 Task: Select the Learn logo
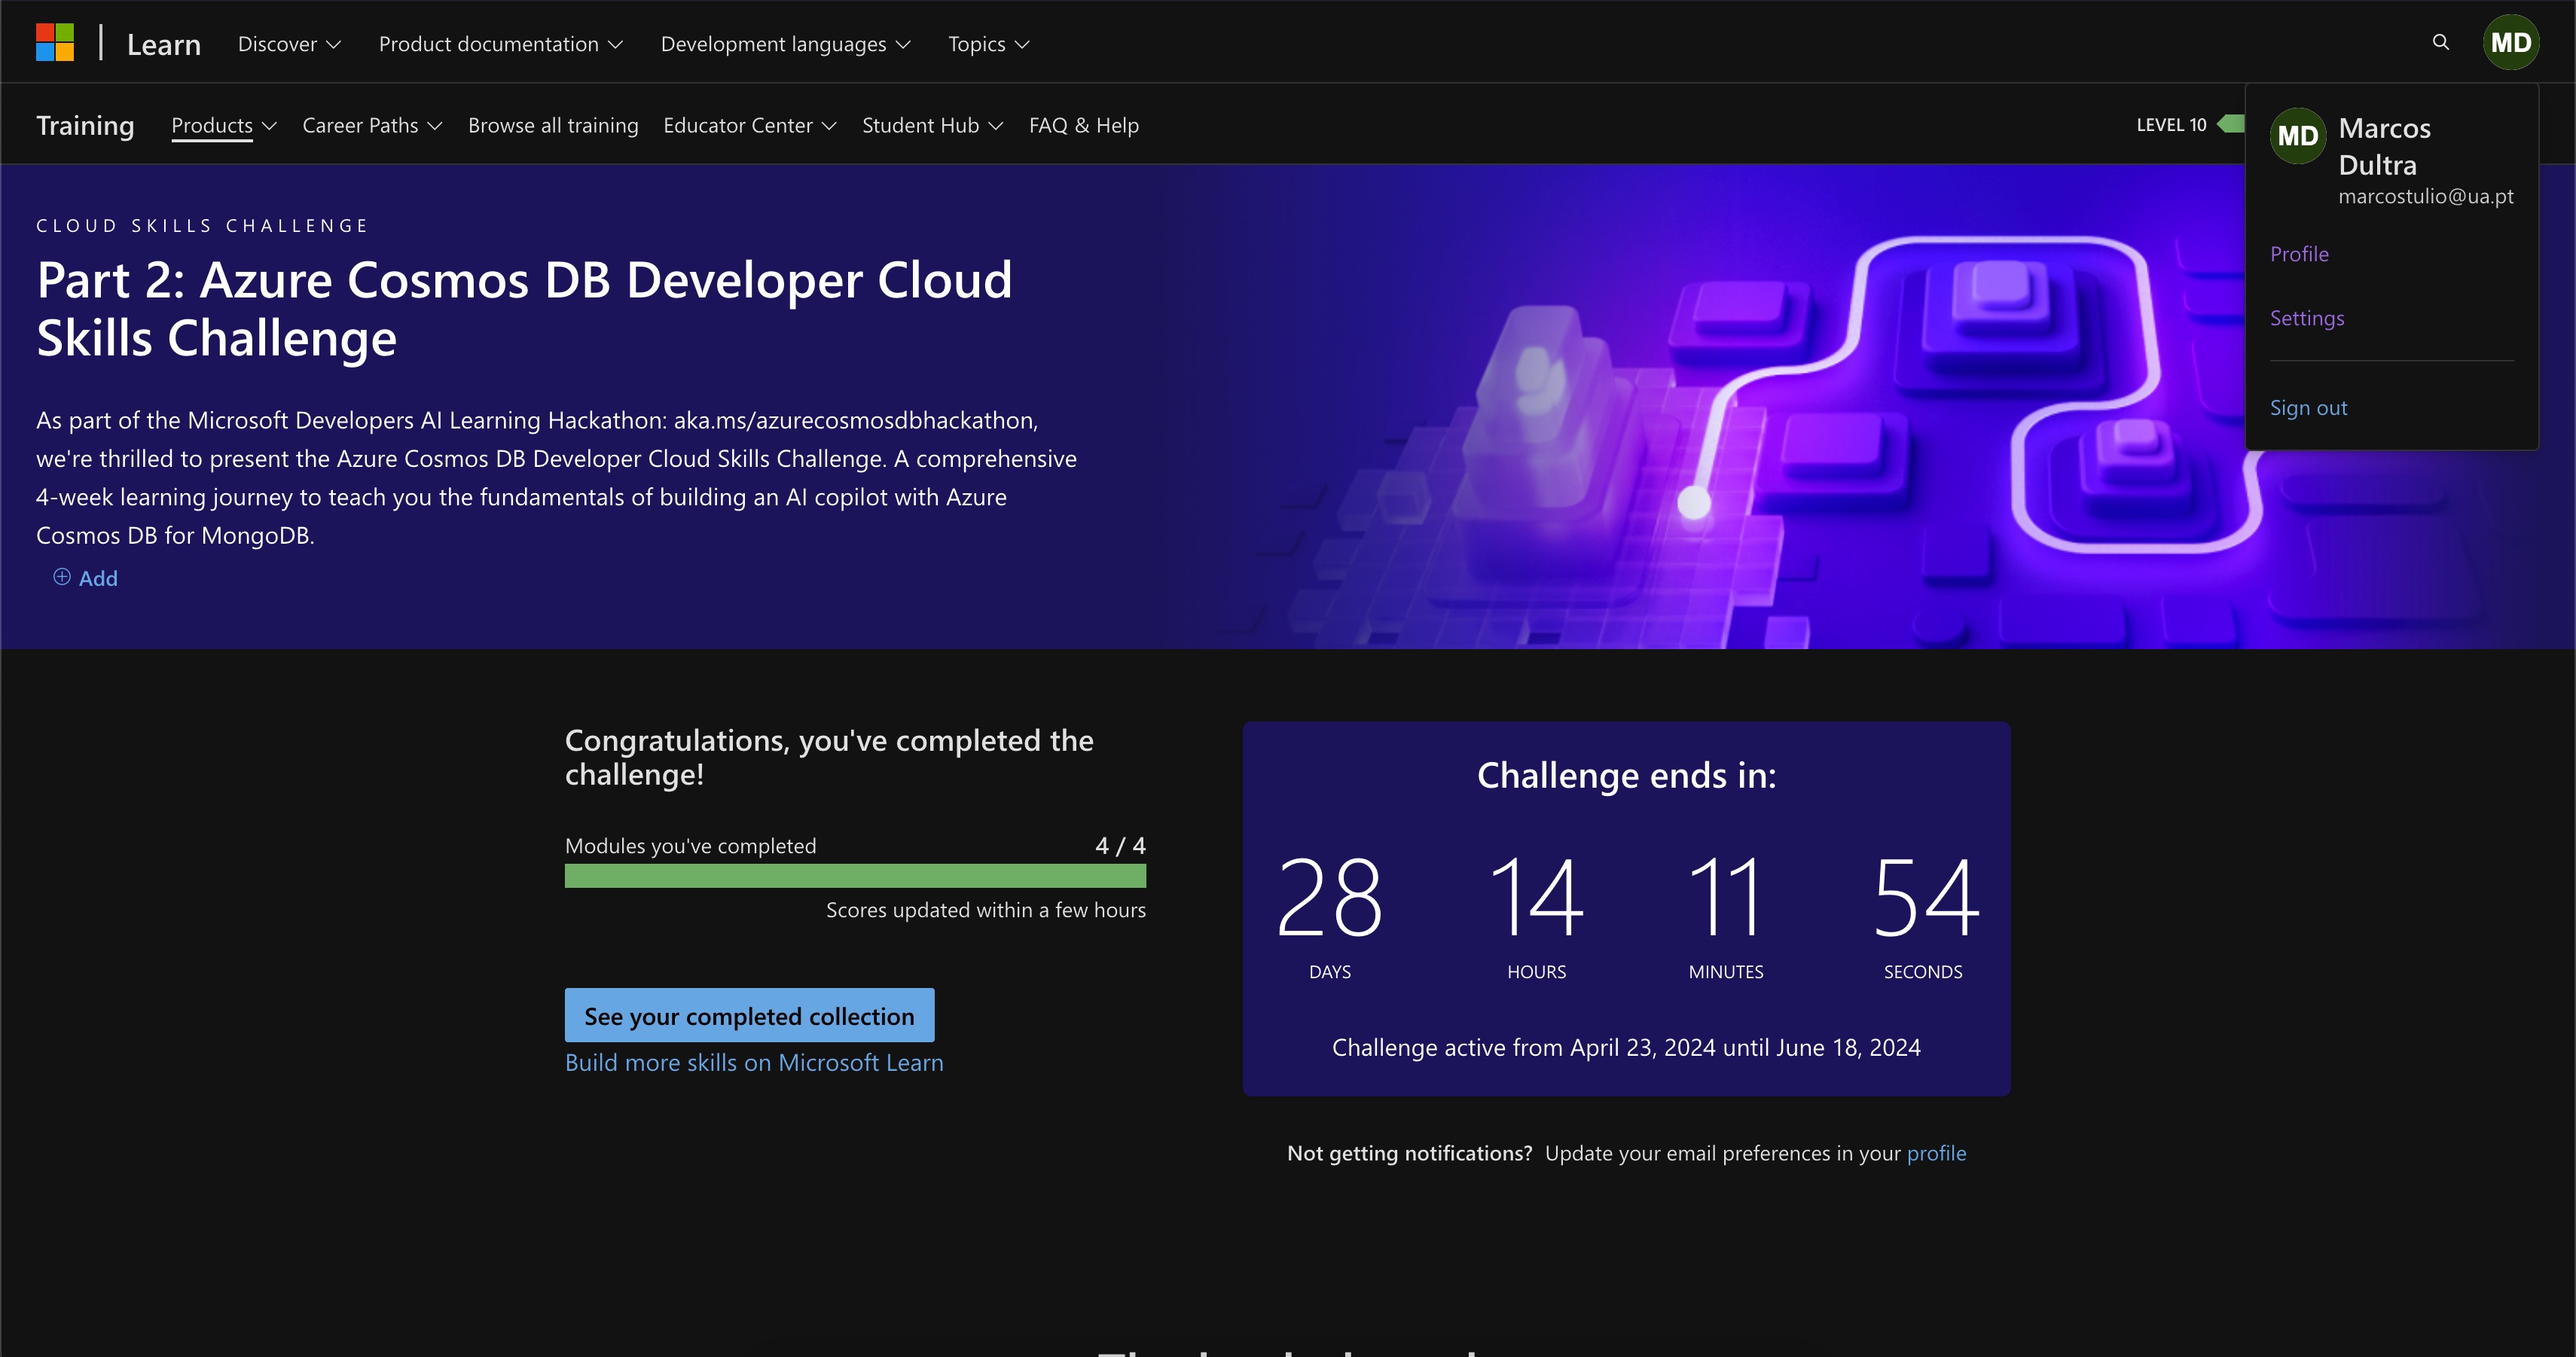(x=164, y=42)
